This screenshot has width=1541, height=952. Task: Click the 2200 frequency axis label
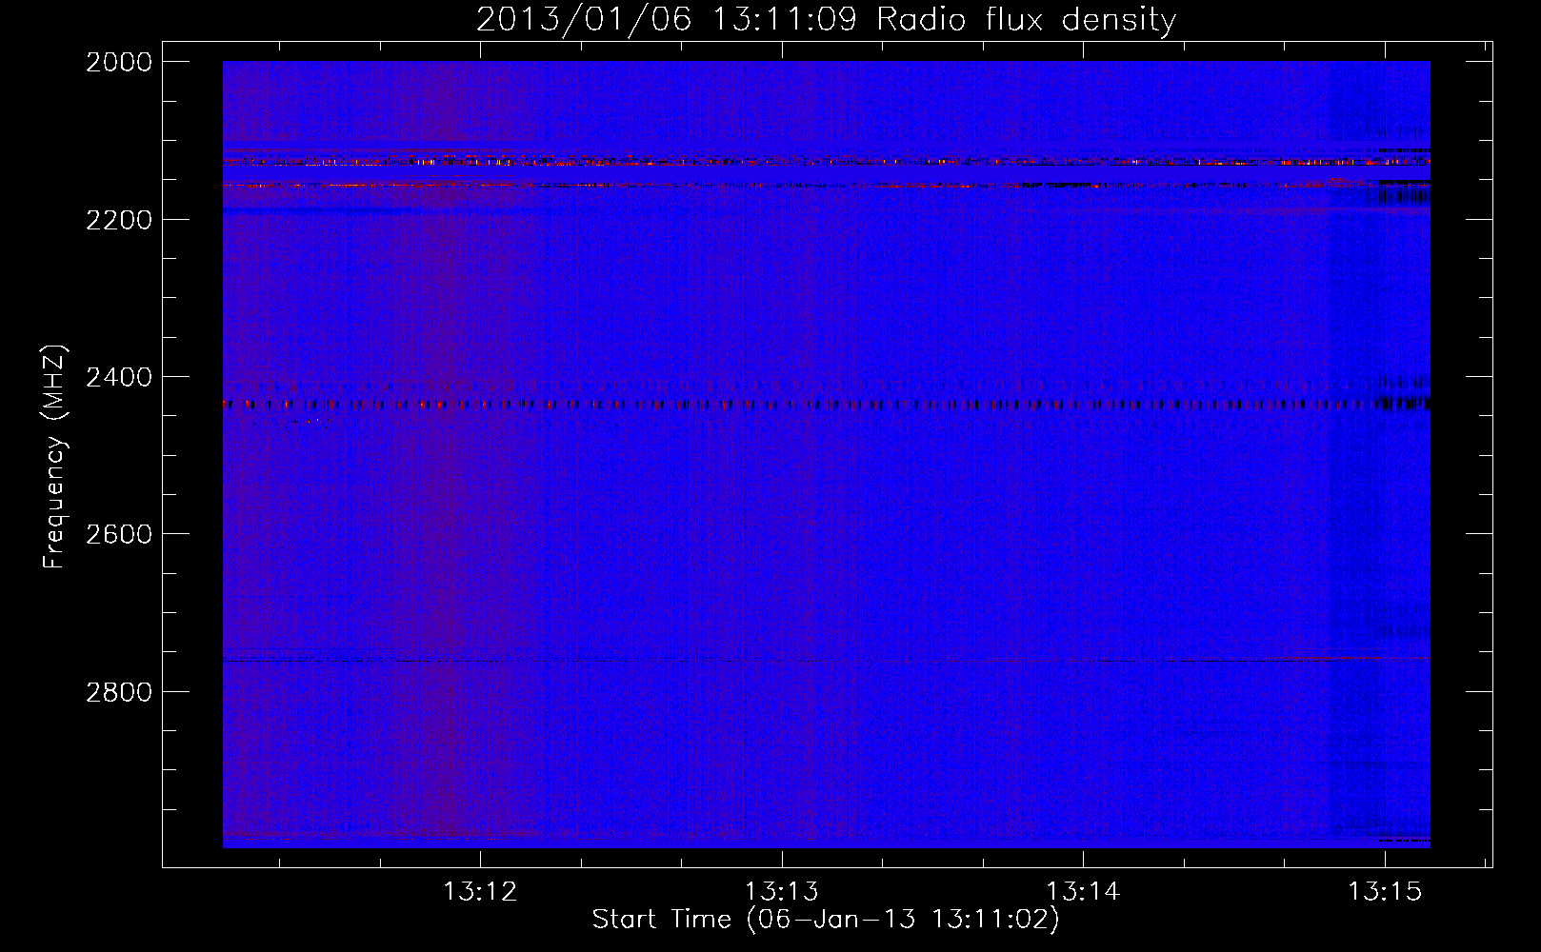click(119, 220)
